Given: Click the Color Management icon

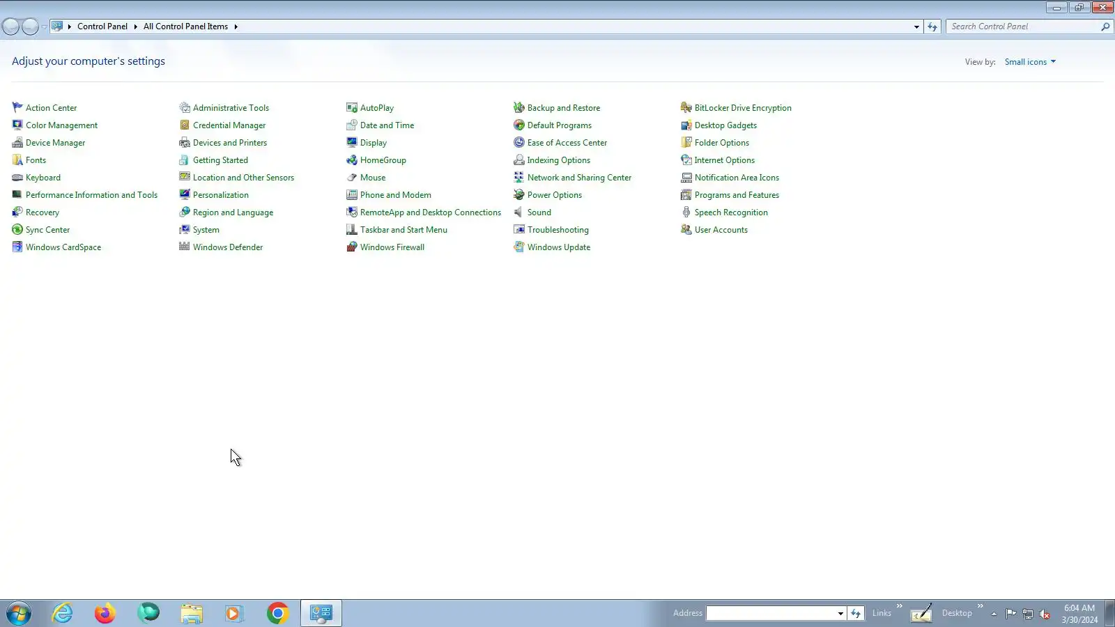Looking at the screenshot, I should coord(17,125).
